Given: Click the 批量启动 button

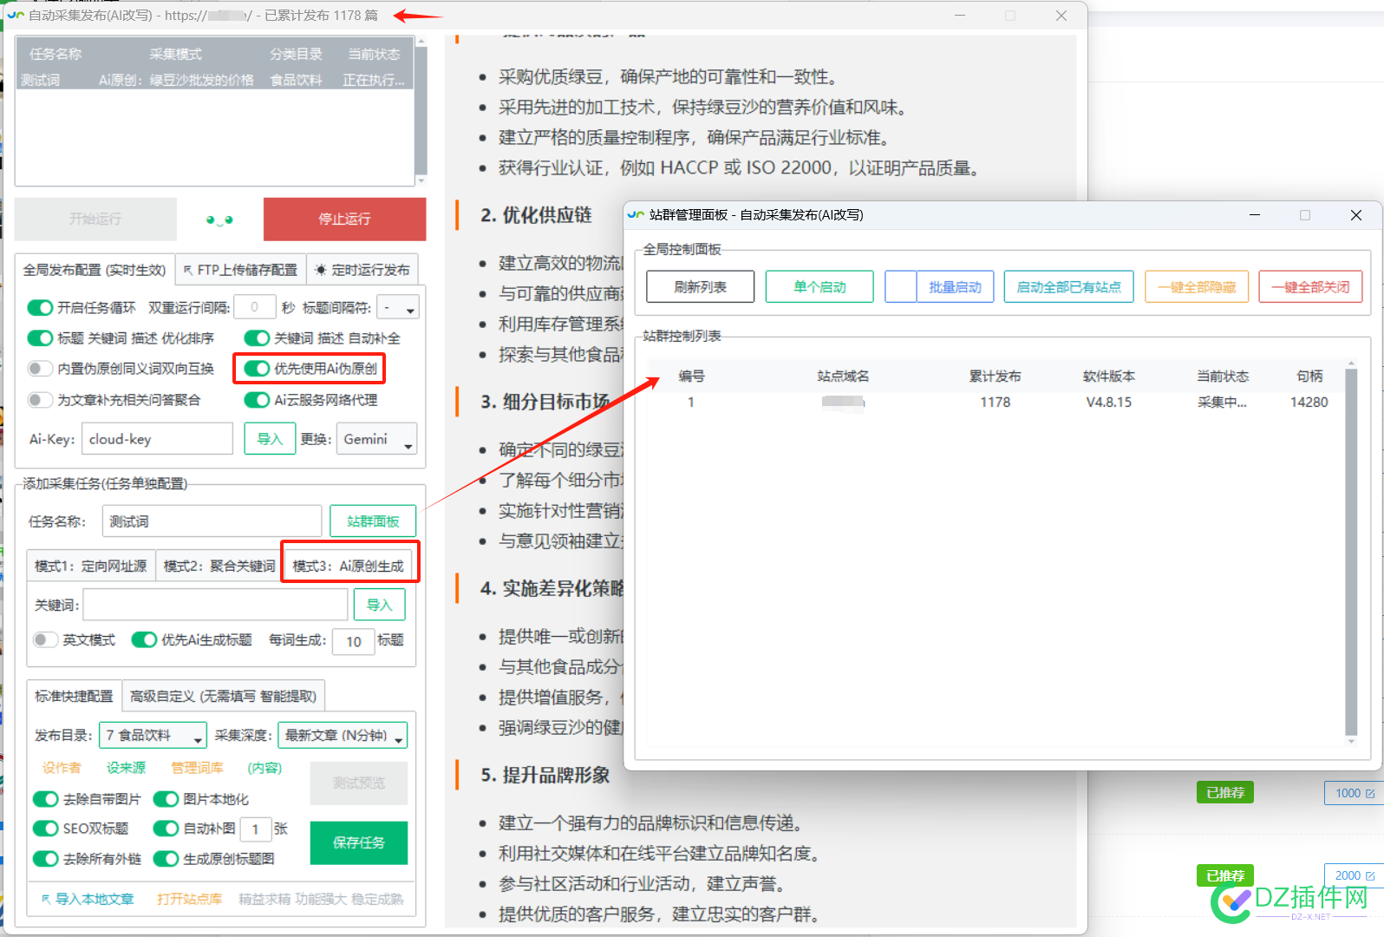Looking at the screenshot, I should coord(955,286).
